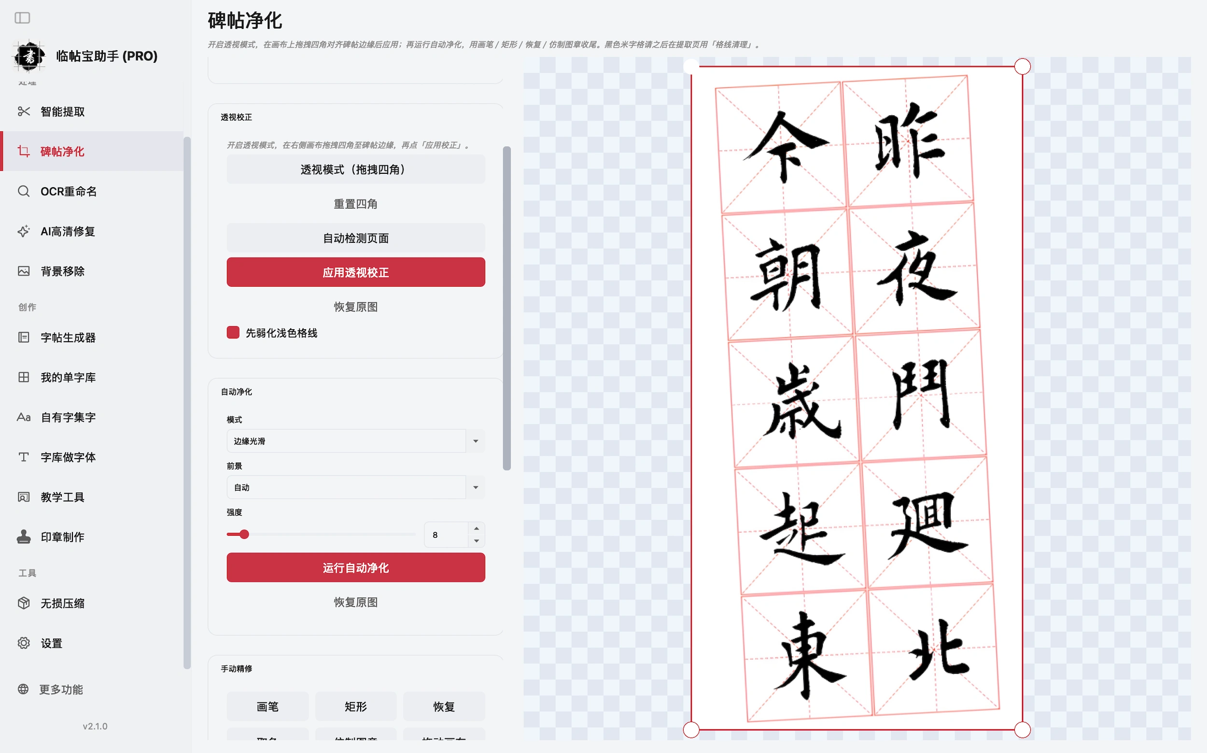Click the sparkle icon for AI高清修复

(x=23, y=231)
